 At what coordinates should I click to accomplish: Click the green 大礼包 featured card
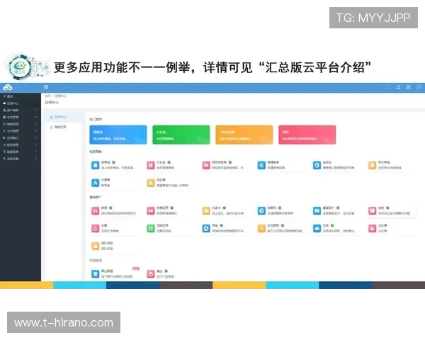tap(181, 135)
